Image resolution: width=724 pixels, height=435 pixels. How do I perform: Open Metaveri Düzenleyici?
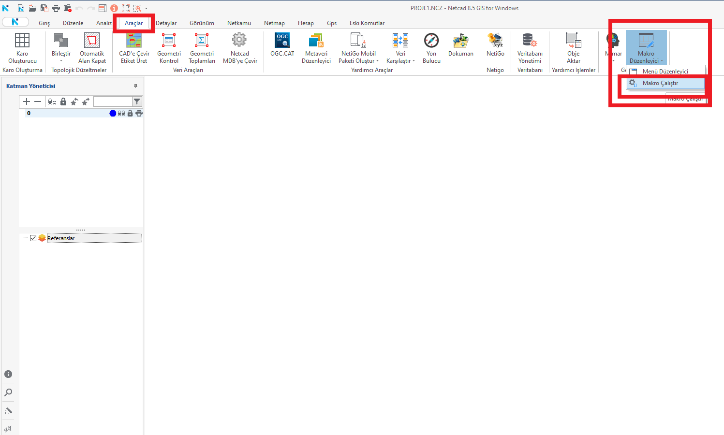pos(316,48)
